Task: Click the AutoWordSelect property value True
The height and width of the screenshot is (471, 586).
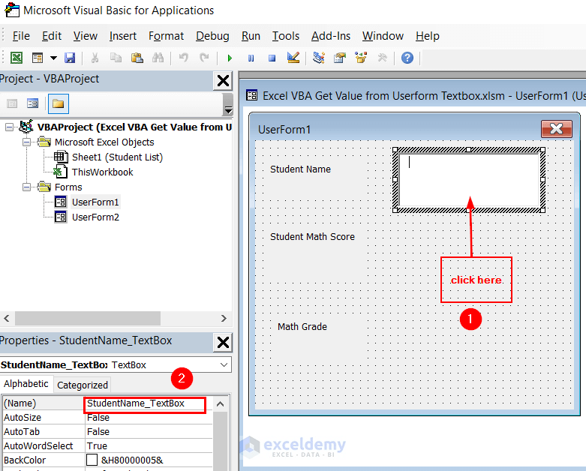Action: tap(149, 446)
